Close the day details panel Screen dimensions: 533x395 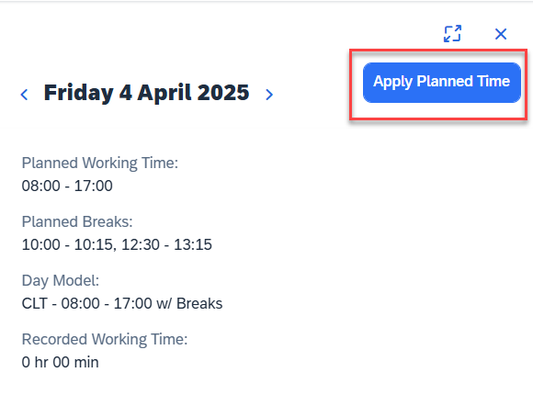(501, 34)
